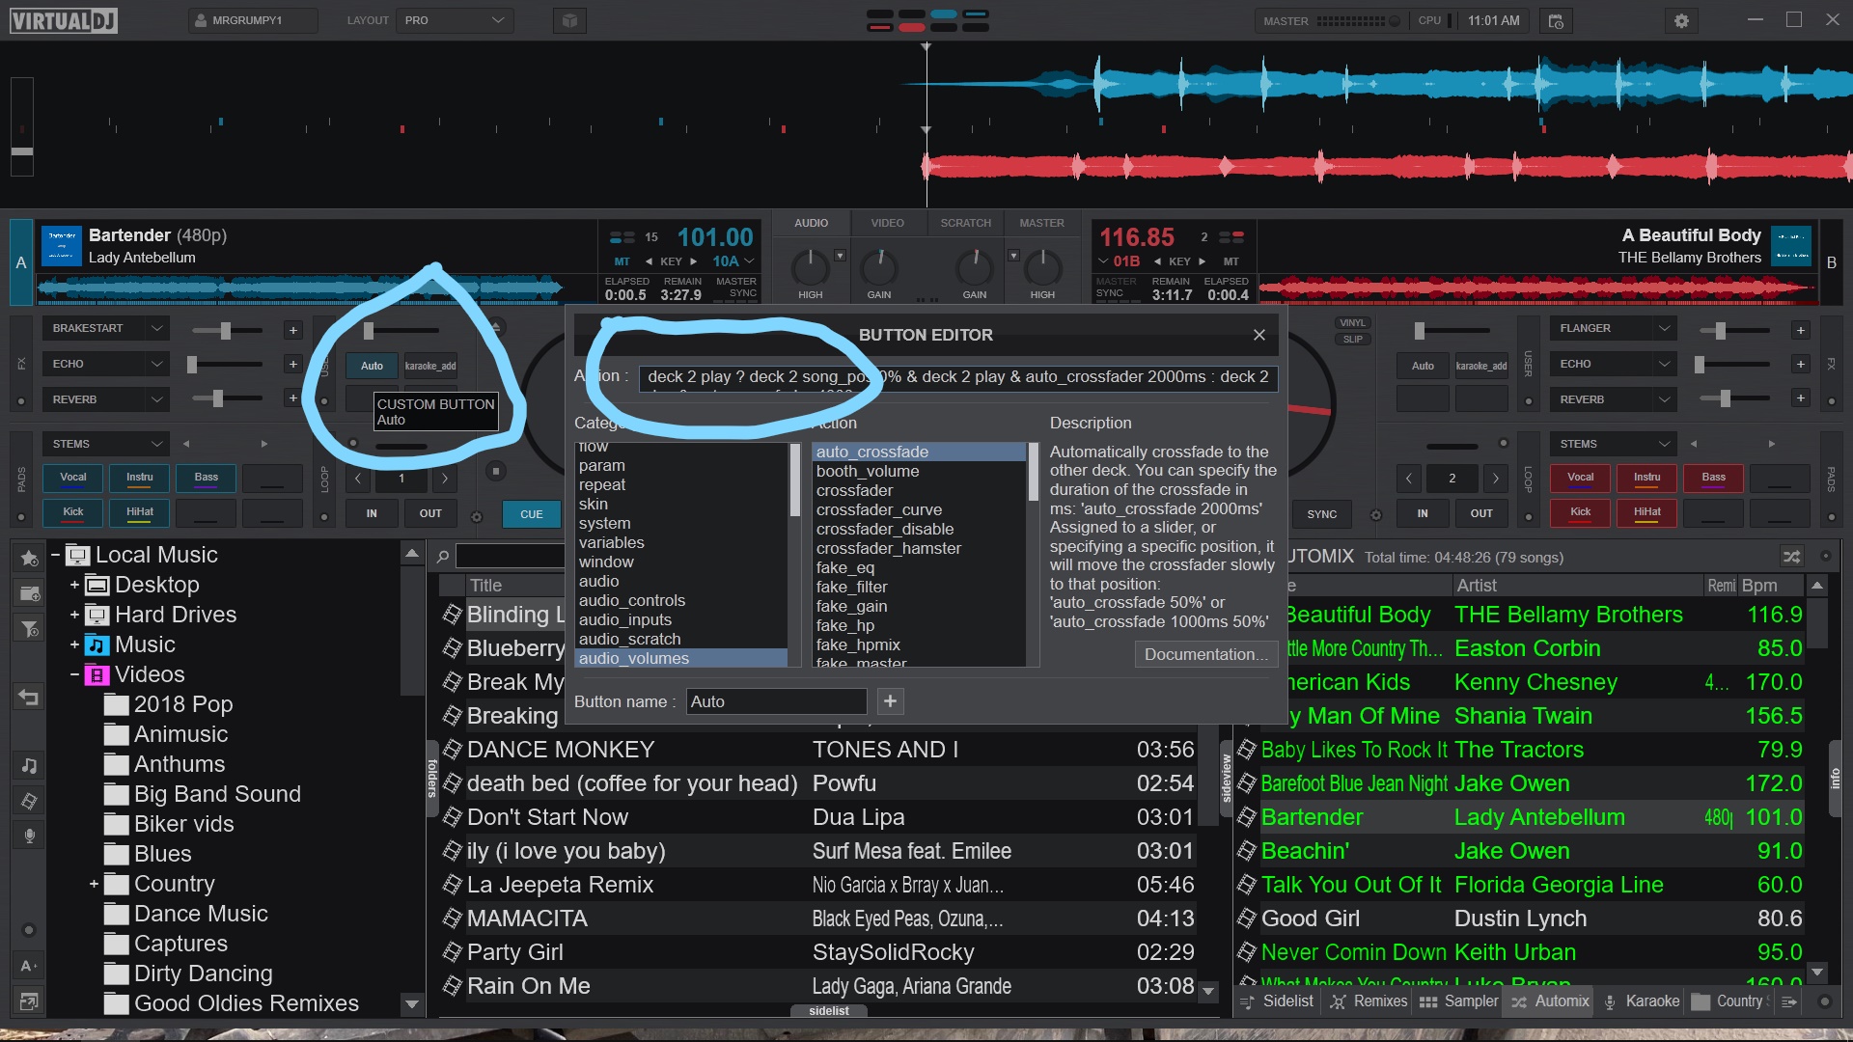Toggle the Kick stem pad on deck A

pyautogui.click(x=73, y=513)
